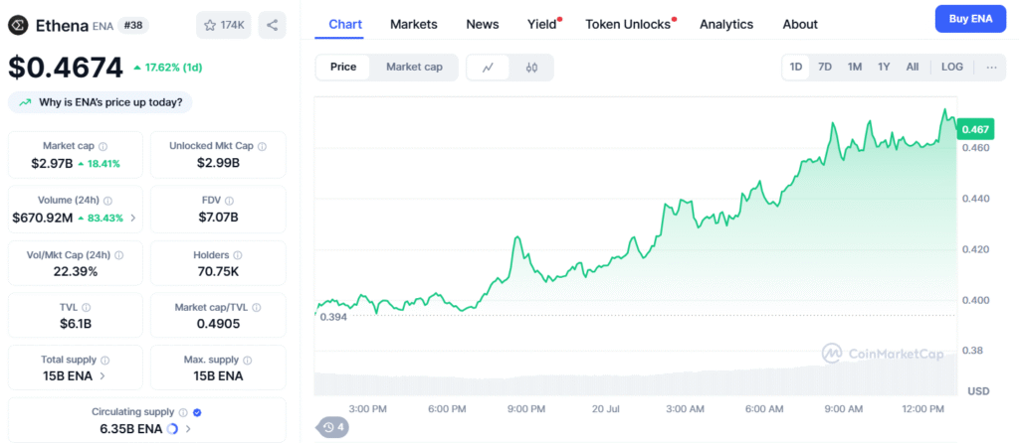The width and height of the screenshot is (1019, 443).
Task: Click info icon beside Volume (24h)
Action: pos(107,201)
